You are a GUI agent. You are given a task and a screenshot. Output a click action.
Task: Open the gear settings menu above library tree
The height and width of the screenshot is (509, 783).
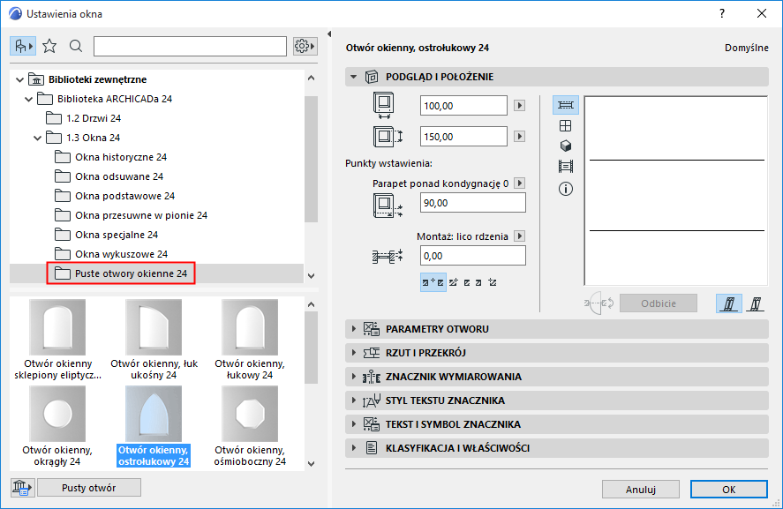tap(305, 47)
